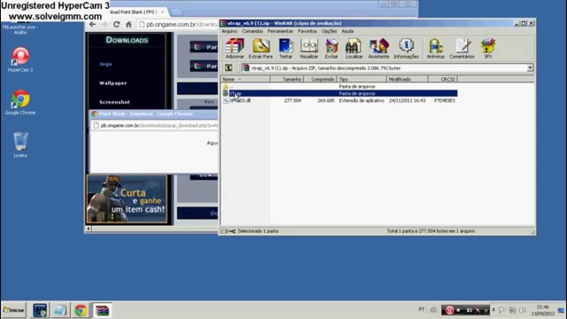Image resolution: width=567 pixels, height=319 pixels.
Task: Click the Extrair Para toolbar icon
Action: [260, 48]
